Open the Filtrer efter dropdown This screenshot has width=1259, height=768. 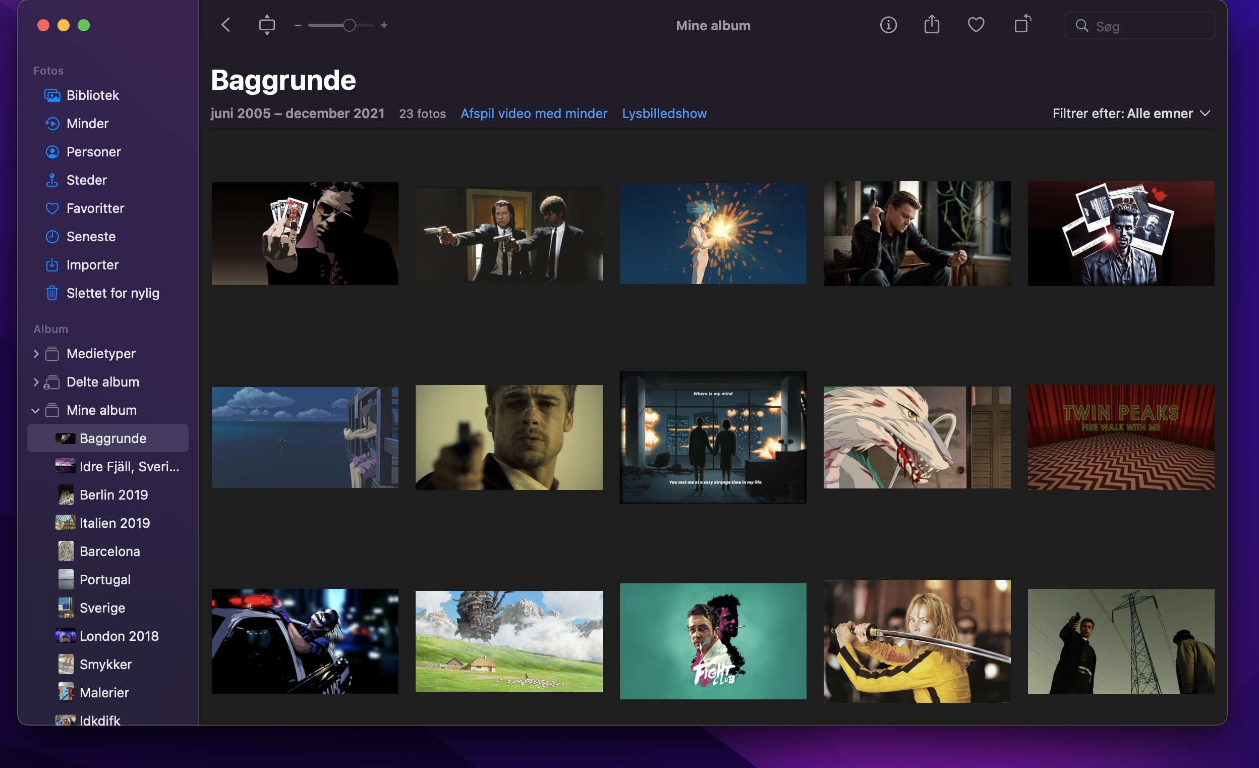coord(1131,114)
